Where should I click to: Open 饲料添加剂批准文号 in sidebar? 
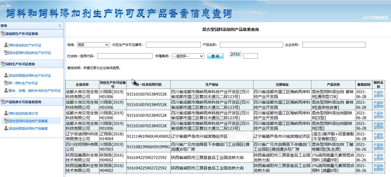23,114
